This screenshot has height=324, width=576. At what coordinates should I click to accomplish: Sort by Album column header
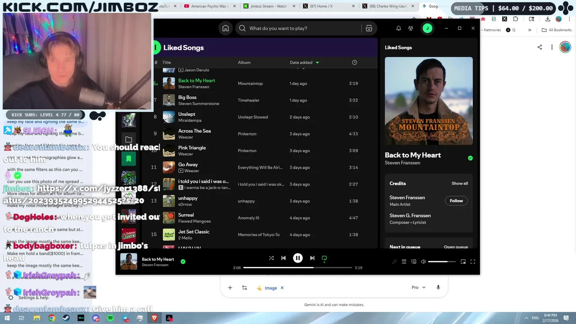[x=244, y=63]
